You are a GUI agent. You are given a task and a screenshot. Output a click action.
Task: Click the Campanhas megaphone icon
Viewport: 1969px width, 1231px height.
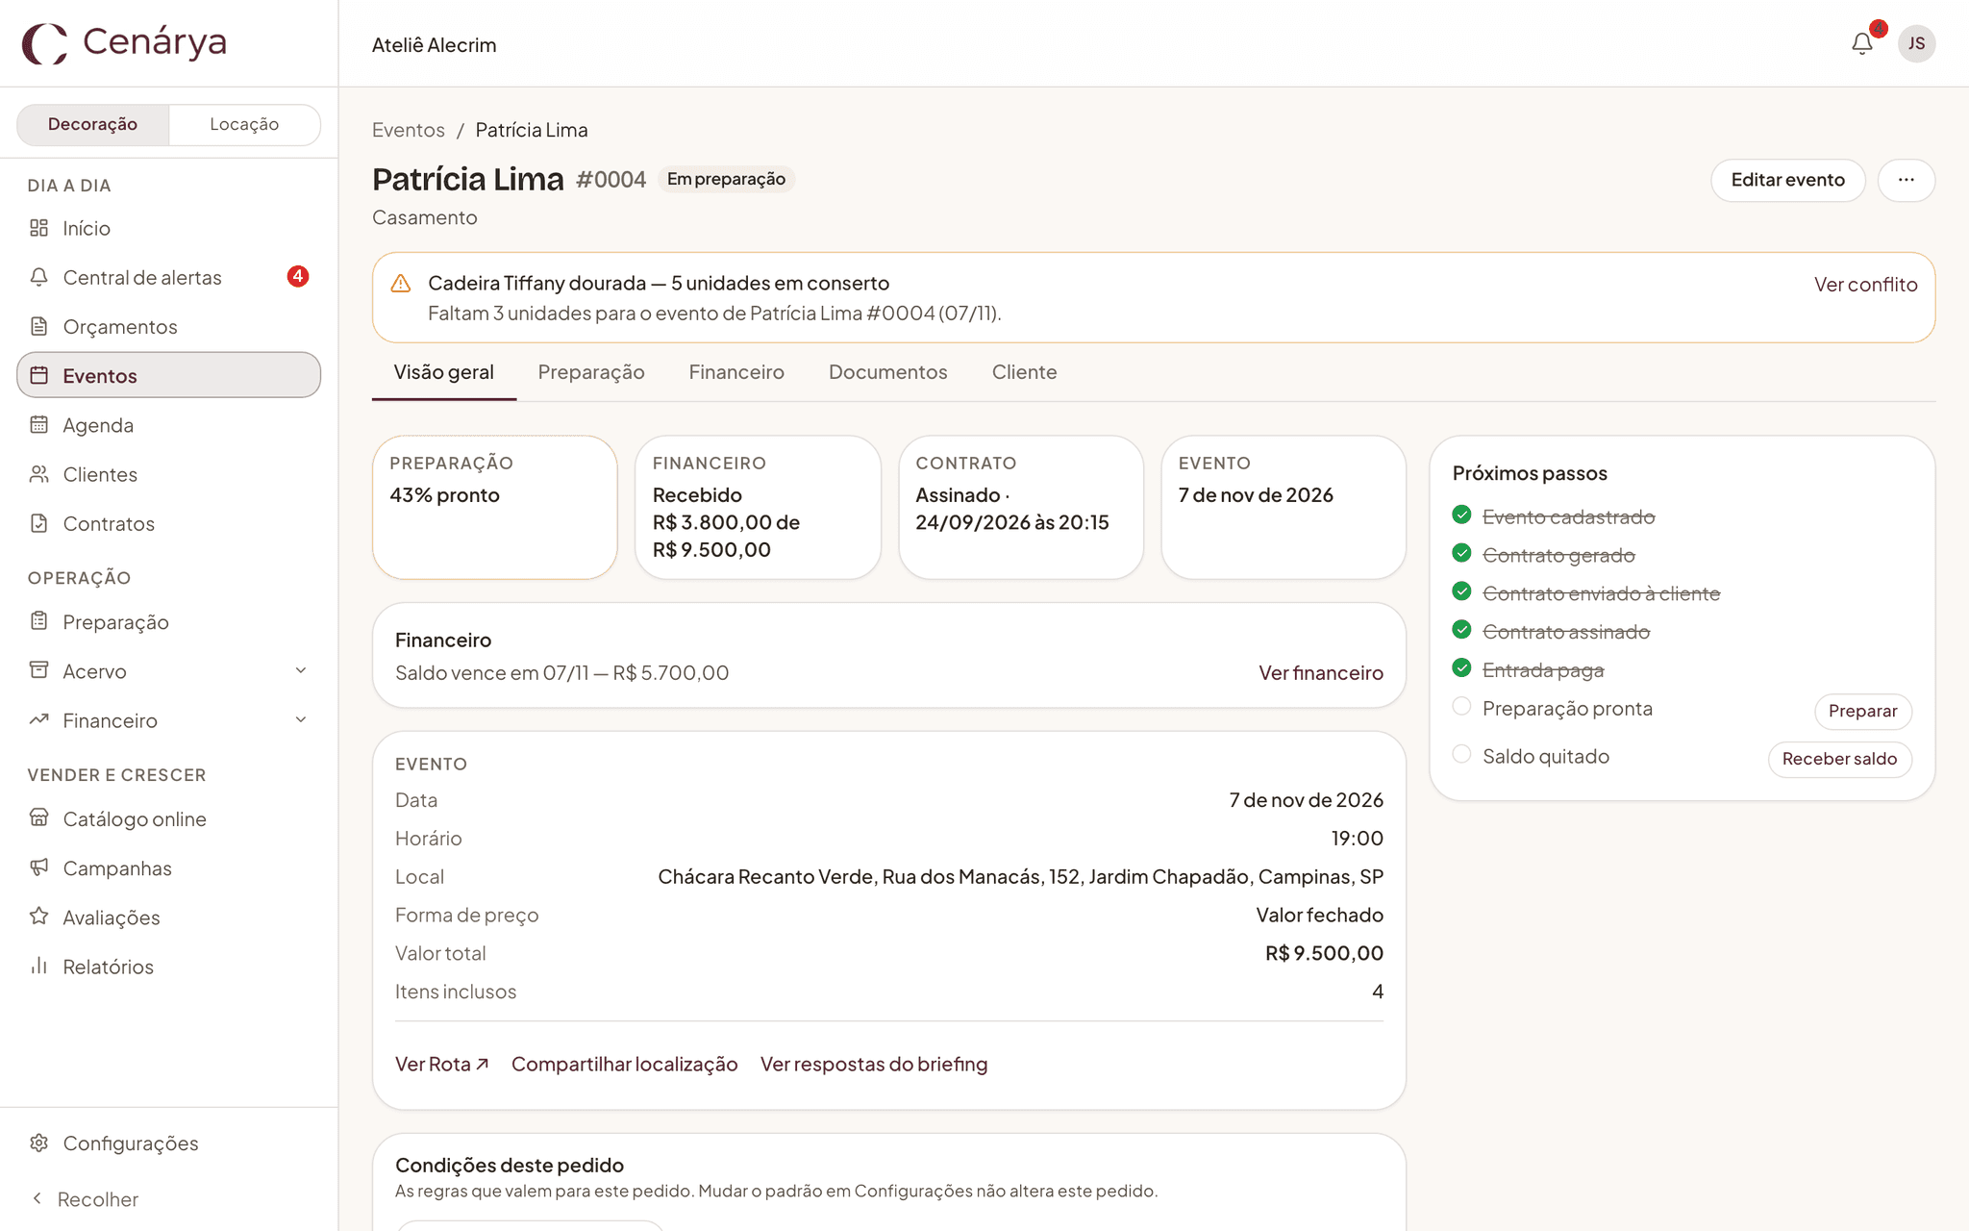point(38,867)
